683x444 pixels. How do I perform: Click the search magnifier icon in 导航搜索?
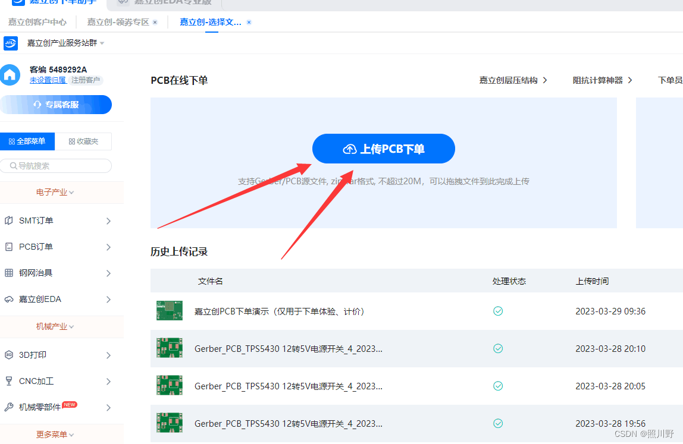[x=14, y=166]
